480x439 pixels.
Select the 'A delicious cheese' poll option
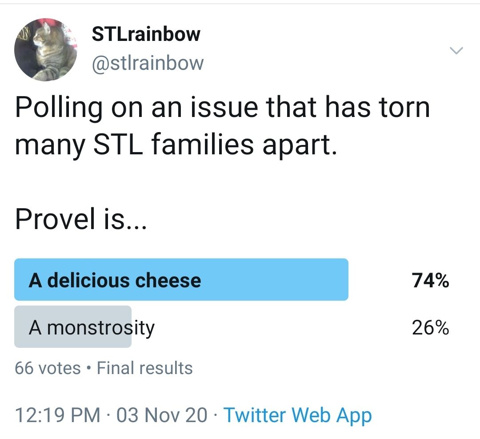[182, 280]
